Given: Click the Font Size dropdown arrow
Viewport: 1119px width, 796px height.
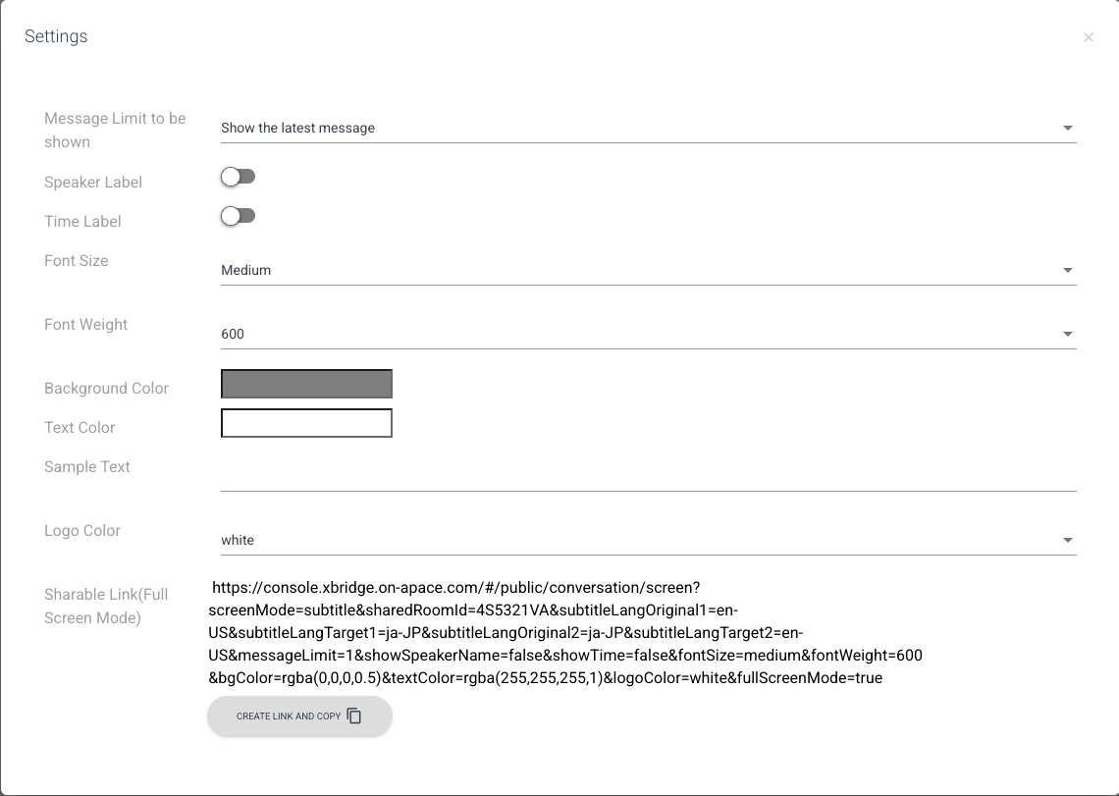Looking at the screenshot, I should click(1067, 270).
